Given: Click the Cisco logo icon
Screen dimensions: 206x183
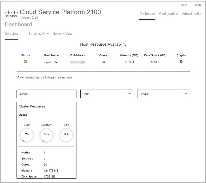Looking at the screenshot, I should pos(11,14).
